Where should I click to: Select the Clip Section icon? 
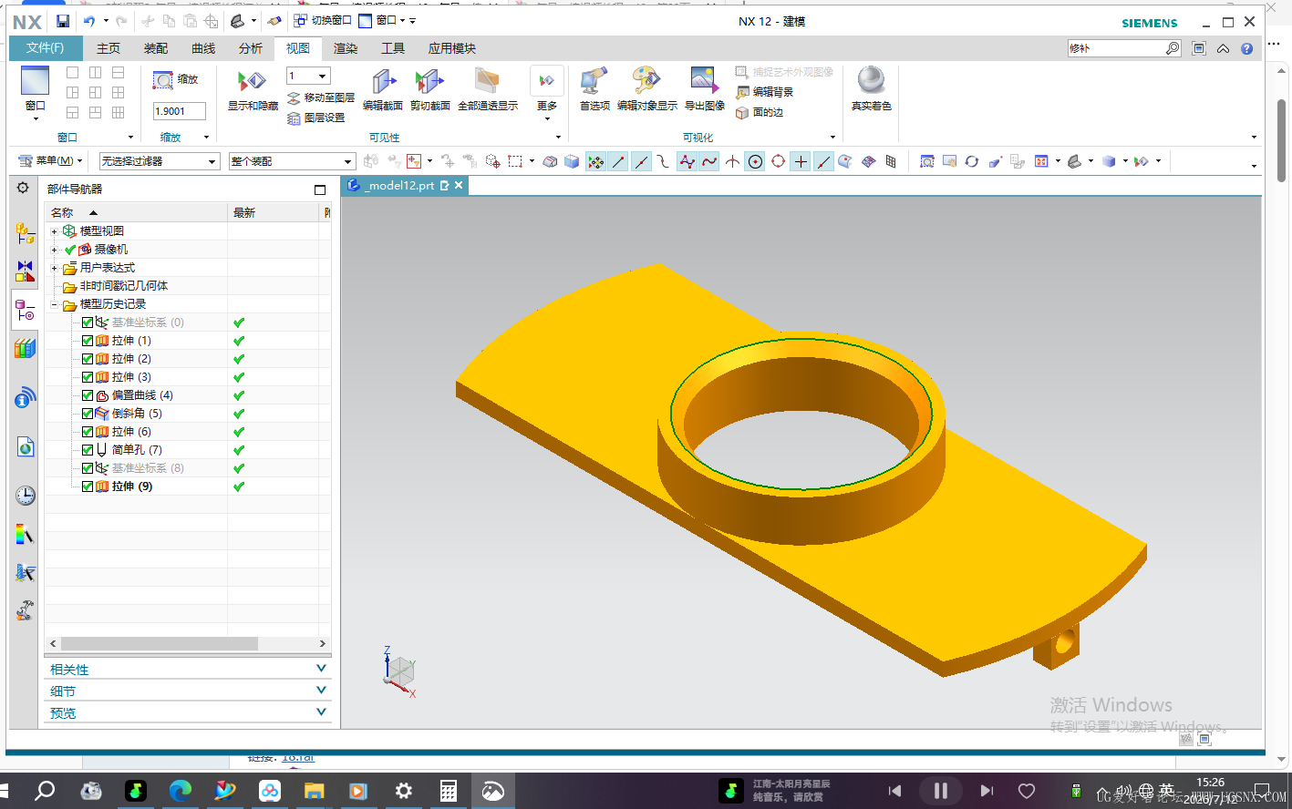click(429, 81)
